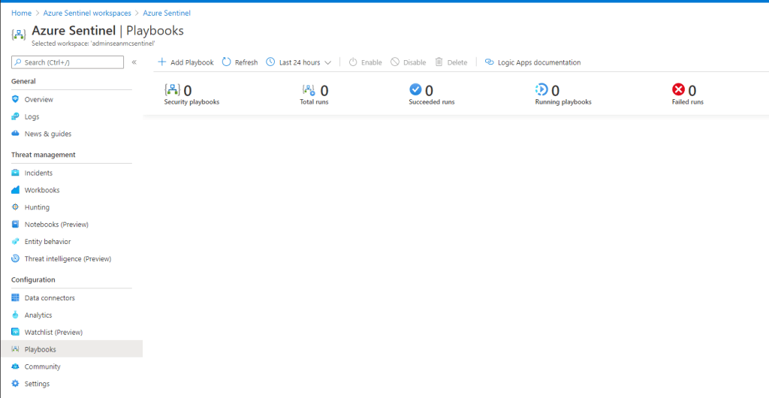This screenshot has height=398, width=769.
Task: Open Logic Apps documentation link
Action: (538, 62)
